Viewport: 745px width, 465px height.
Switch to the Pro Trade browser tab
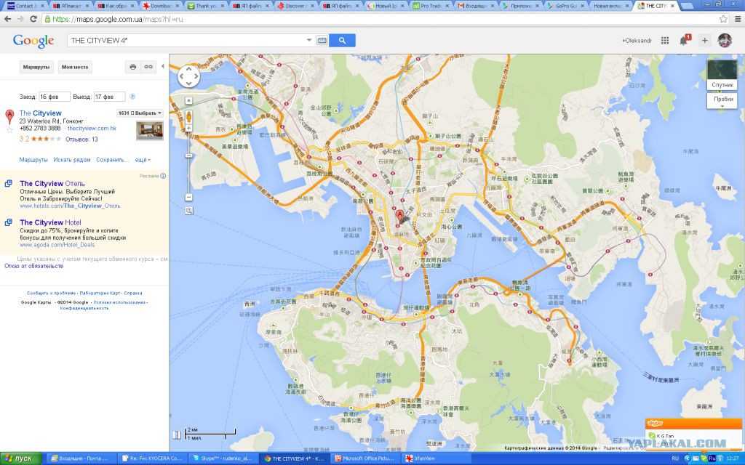(431, 6)
